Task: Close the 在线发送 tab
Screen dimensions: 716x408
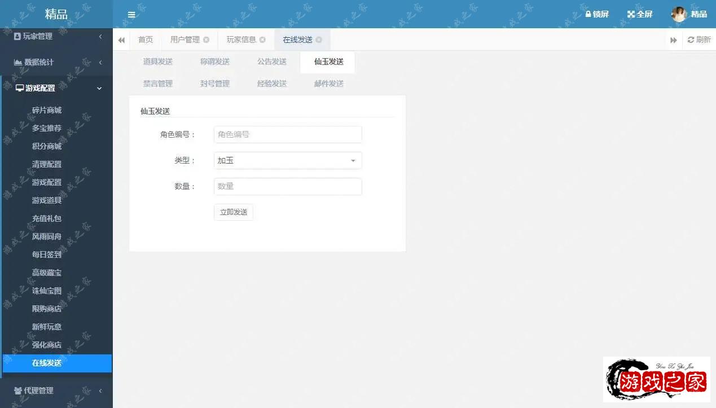Action: pyautogui.click(x=319, y=40)
